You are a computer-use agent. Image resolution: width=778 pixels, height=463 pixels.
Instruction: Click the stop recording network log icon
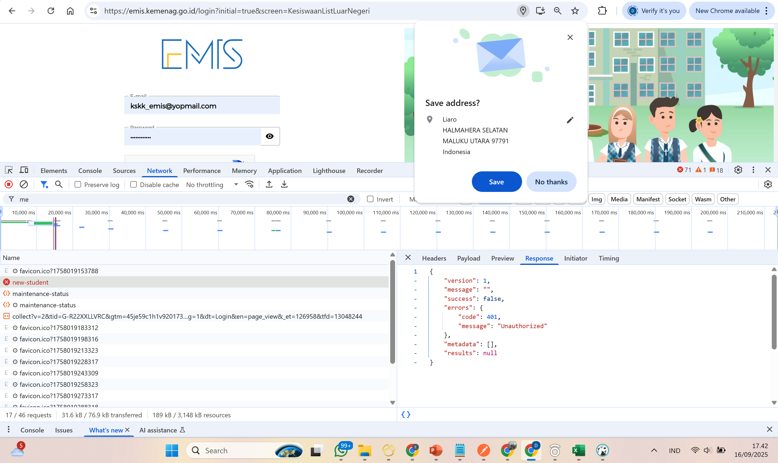(x=9, y=184)
